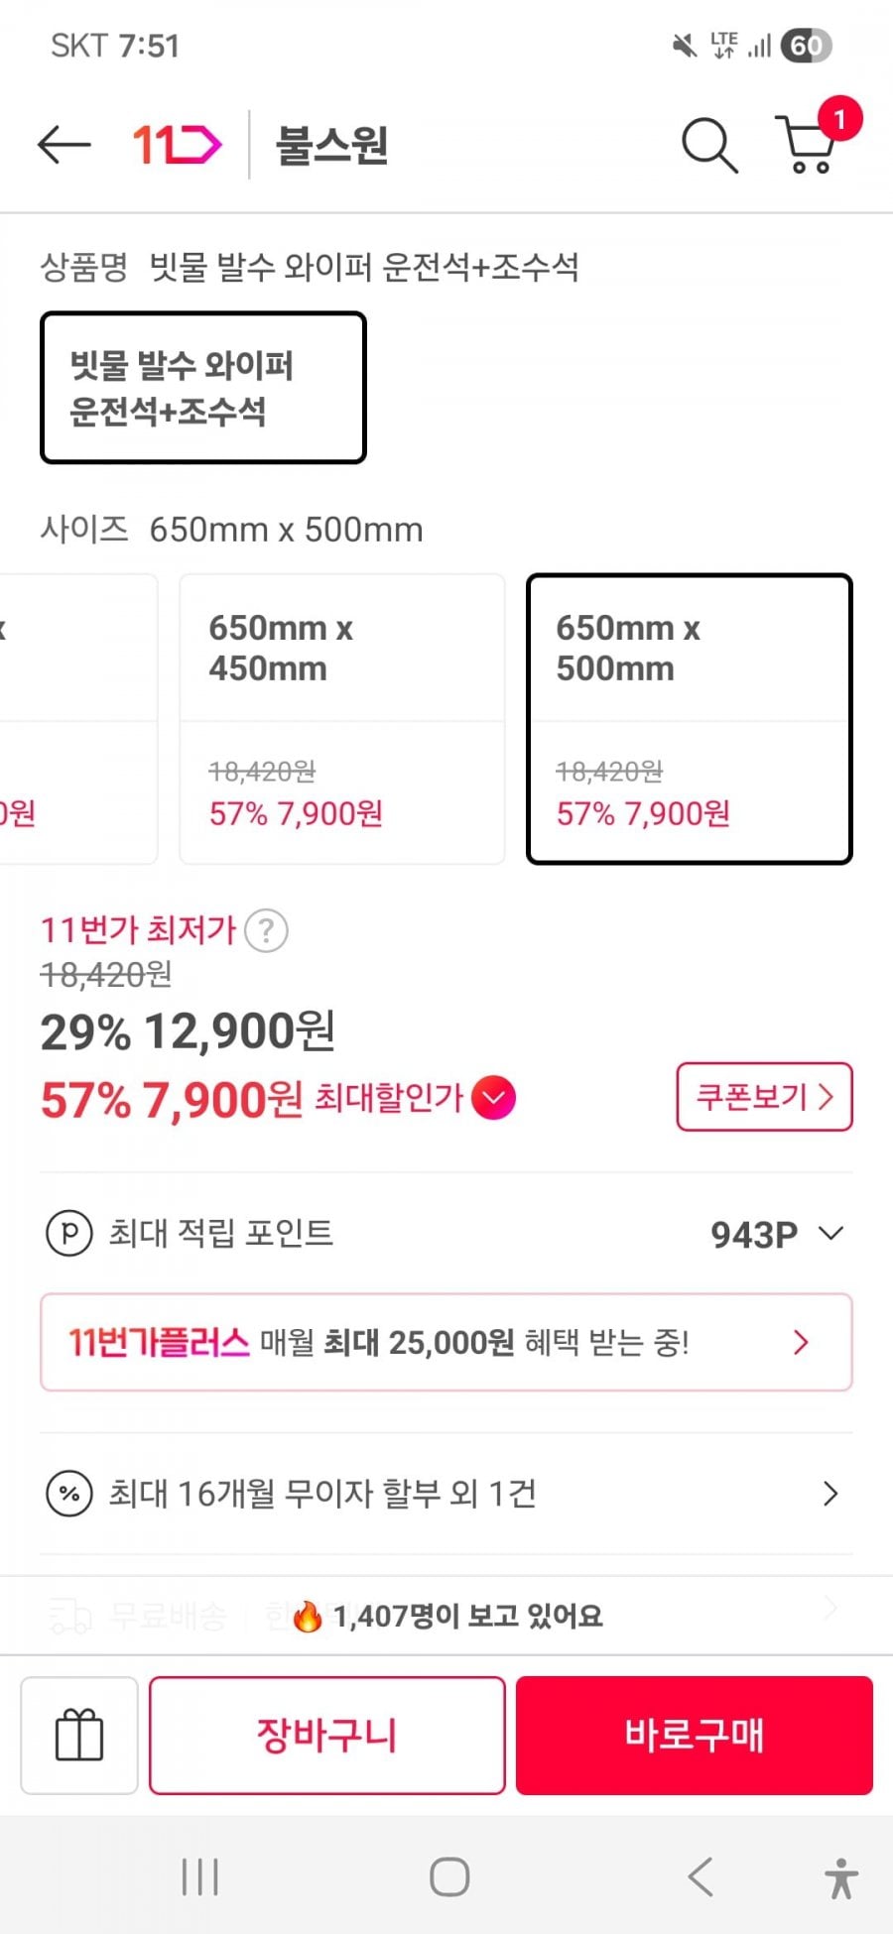Expand the 최대할인가 red chevron details
The width and height of the screenshot is (893, 1934).
tap(494, 1098)
